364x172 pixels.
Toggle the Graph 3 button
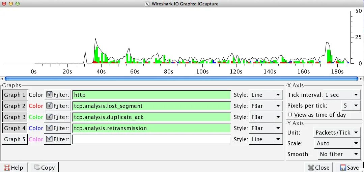15,117
